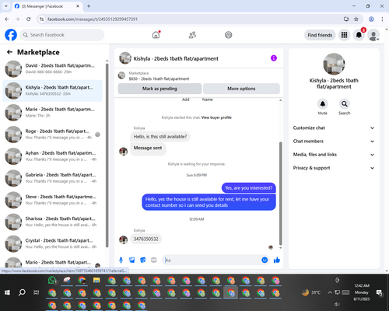Record a voice clip with microphone icon
The width and height of the screenshot is (389, 311).
point(121,260)
